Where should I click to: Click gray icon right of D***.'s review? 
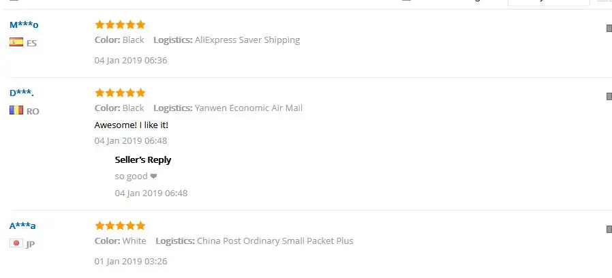(609, 96)
